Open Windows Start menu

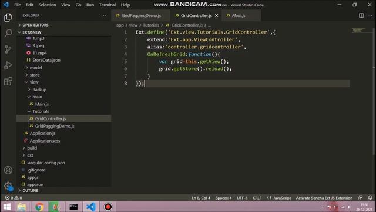(7, 207)
